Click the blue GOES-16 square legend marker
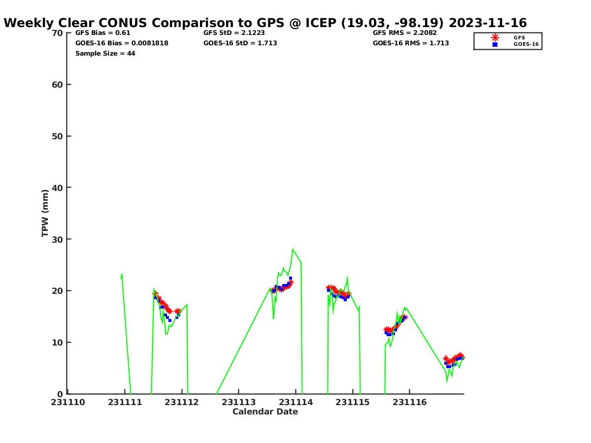The image size is (591, 443). tap(495, 44)
